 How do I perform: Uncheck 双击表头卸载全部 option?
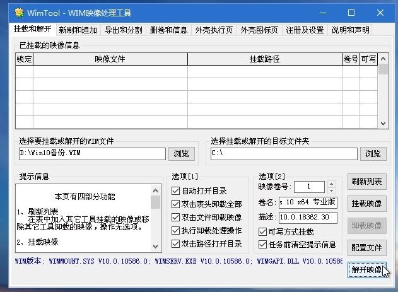tap(176, 204)
